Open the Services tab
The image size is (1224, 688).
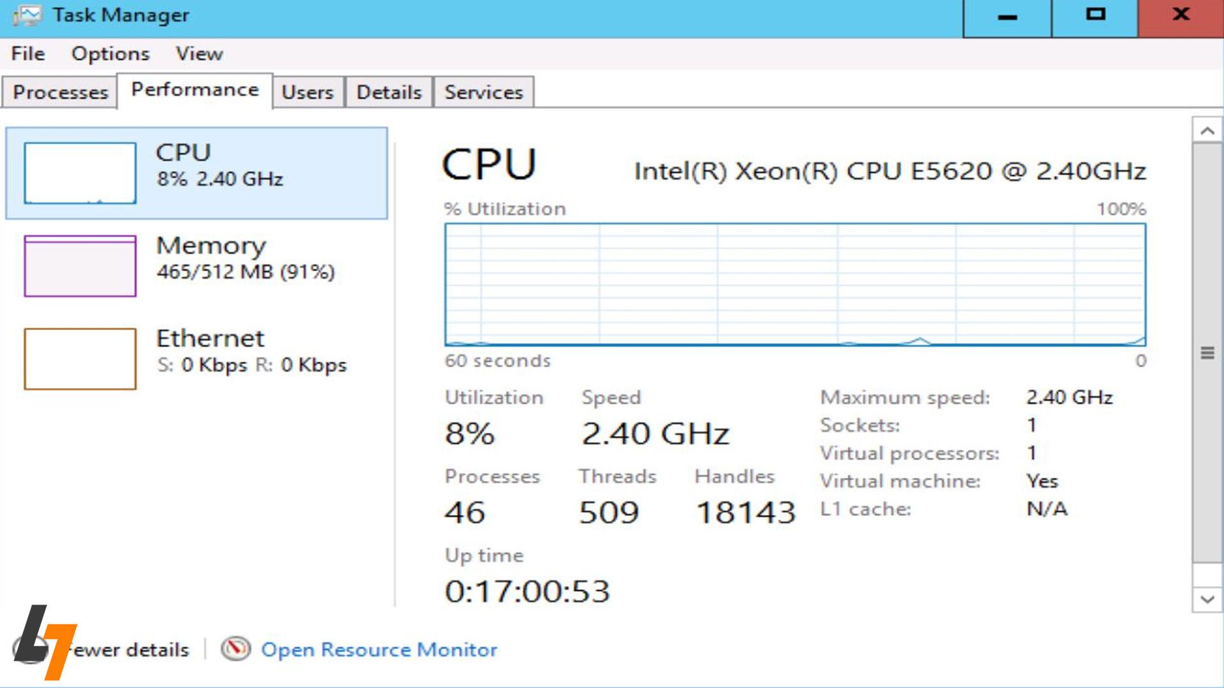483,92
